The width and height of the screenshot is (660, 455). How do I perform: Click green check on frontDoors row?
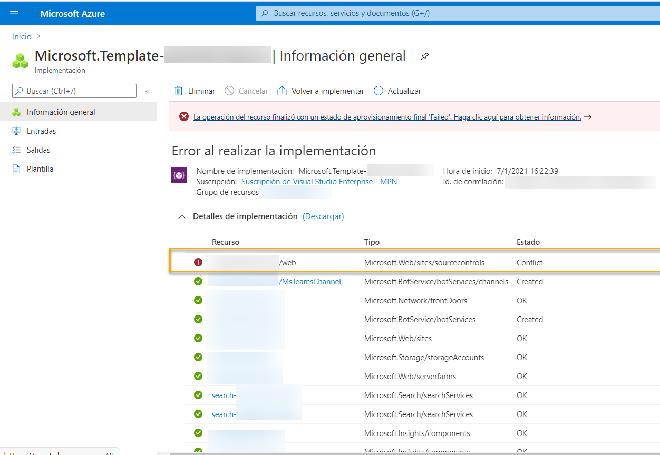click(198, 300)
